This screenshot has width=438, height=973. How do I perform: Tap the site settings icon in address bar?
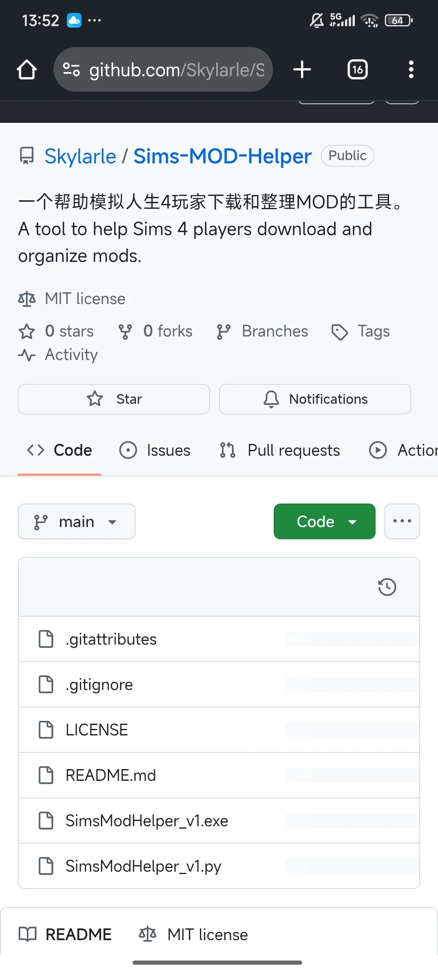click(72, 69)
